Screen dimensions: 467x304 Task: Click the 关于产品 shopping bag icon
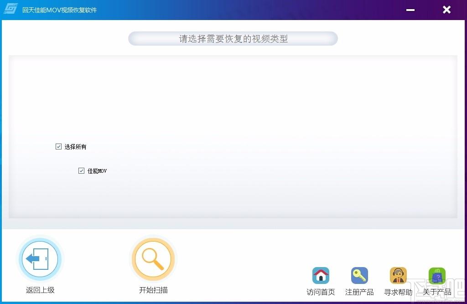(x=437, y=275)
